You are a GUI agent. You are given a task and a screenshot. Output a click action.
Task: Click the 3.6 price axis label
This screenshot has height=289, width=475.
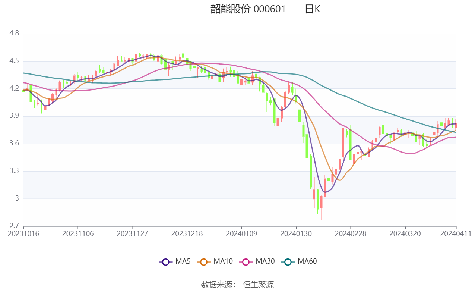pos(14,144)
